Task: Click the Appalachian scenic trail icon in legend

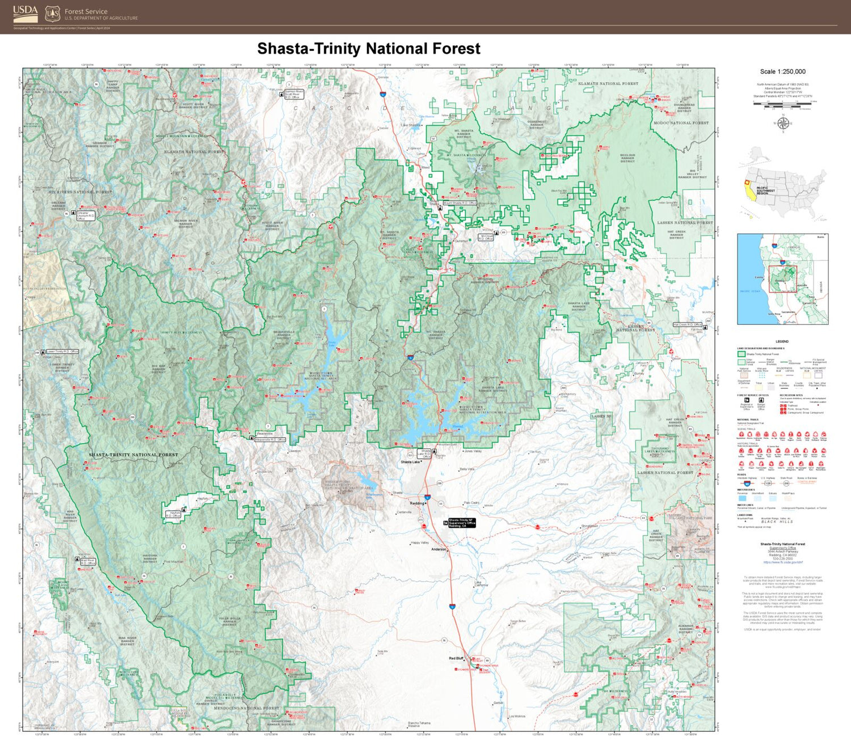Action: [742, 435]
